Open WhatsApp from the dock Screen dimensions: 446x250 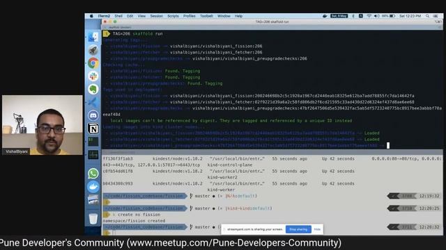pos(93,174)
